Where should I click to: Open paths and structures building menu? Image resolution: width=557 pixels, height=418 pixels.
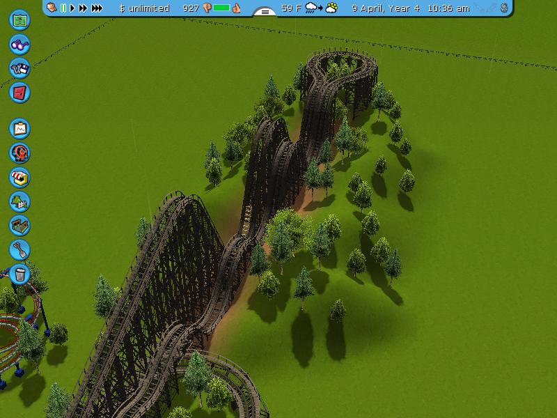click(19, 225)
